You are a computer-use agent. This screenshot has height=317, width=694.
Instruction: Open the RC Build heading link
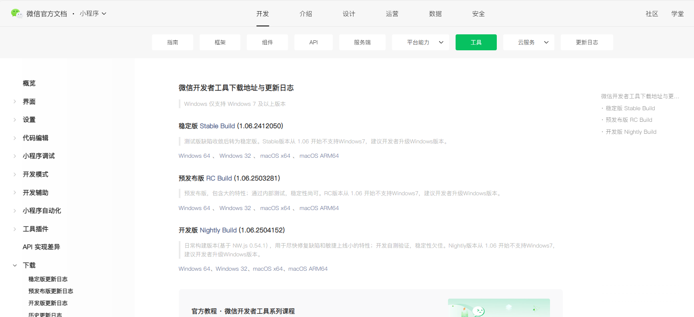coord(219,178)
